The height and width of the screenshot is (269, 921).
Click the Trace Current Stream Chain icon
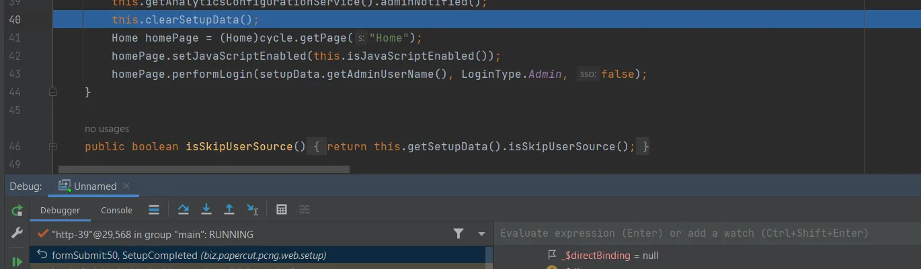coord(305,210)
